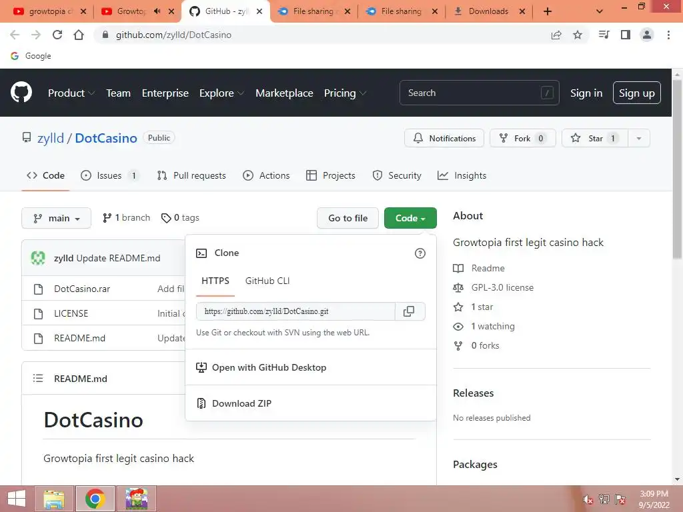Screen dimensions: 683x512
Task: Open the Chrome profile avatar icon
Action: (647, 35)
